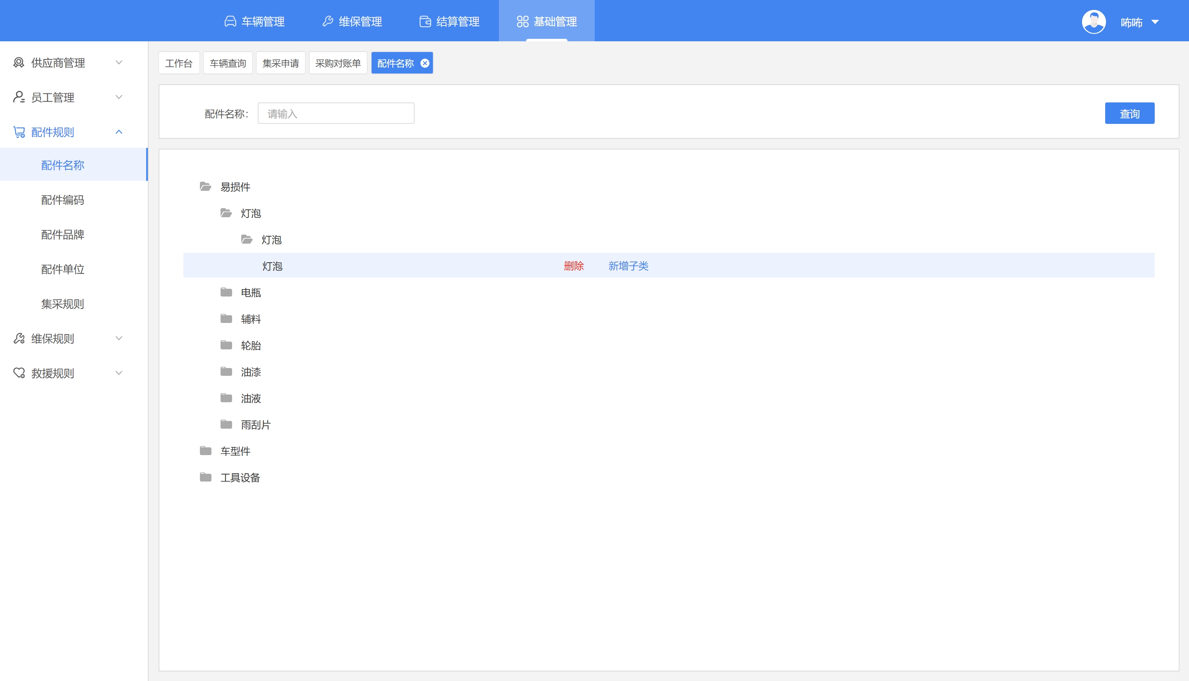Click the user avatar picture

[1094, 21]
